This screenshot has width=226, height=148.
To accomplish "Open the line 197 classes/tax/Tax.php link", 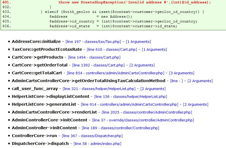I will click(93, 42).
